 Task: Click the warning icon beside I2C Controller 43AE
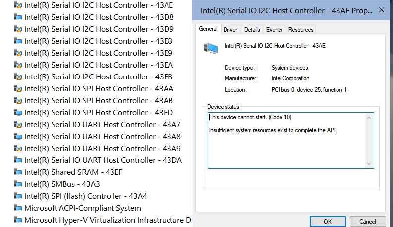[18, 5]
